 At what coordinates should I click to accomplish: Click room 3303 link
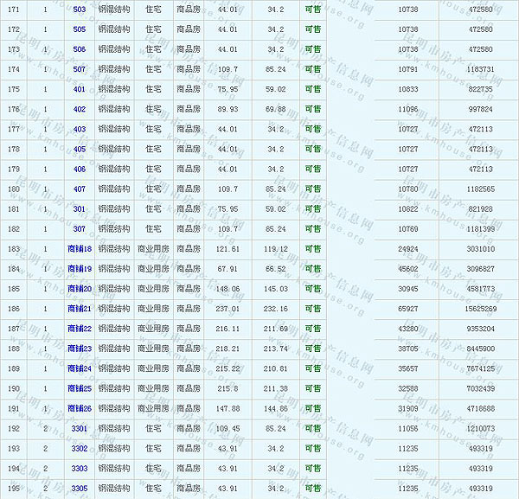79,468
